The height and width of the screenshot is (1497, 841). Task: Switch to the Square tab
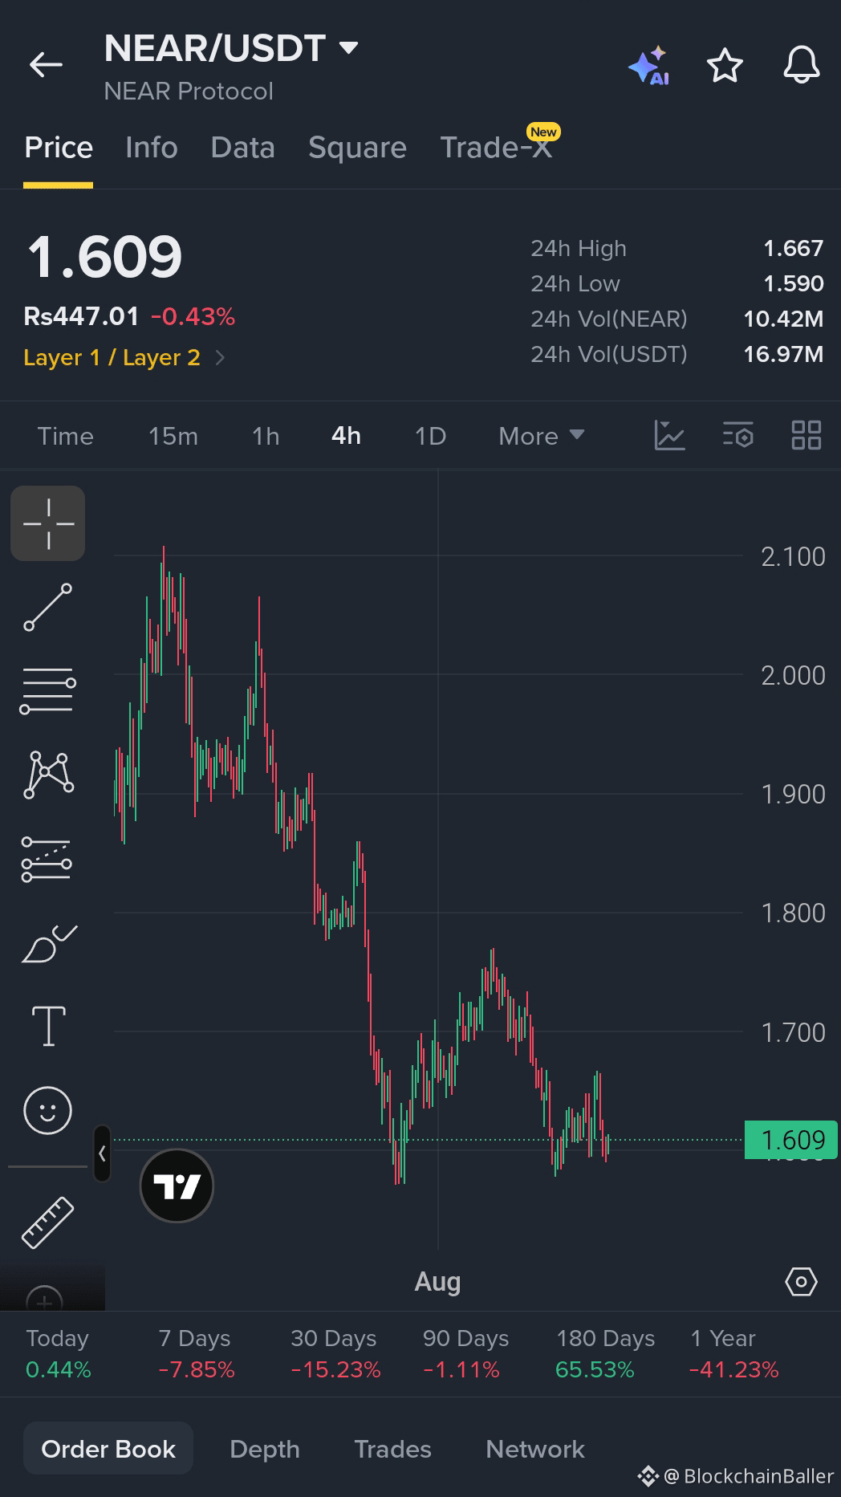tap(357, 148)
